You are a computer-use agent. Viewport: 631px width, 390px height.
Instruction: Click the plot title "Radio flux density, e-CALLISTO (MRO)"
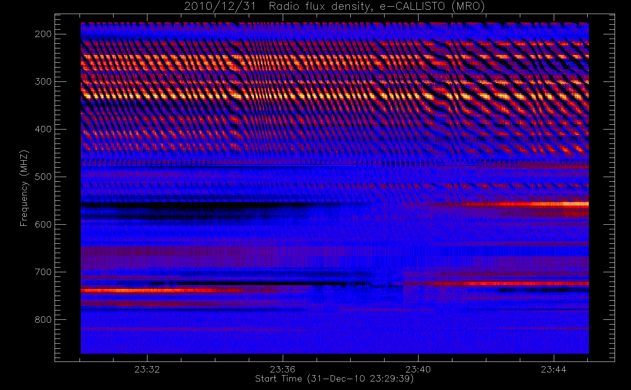[377, 7]
